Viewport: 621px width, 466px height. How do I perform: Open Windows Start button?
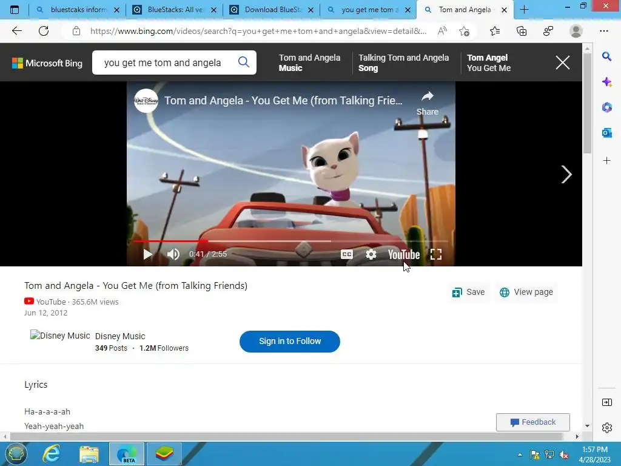pos(16,454)
